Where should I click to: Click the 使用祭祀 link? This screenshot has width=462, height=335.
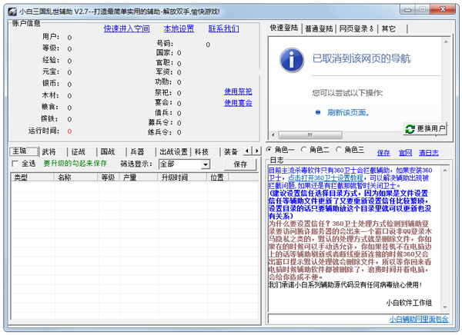238,91
